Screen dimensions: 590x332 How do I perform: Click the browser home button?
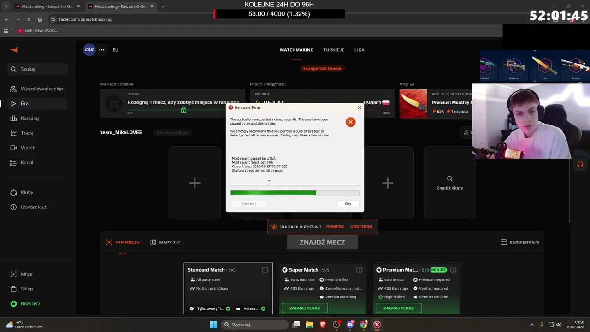point(40,19)
